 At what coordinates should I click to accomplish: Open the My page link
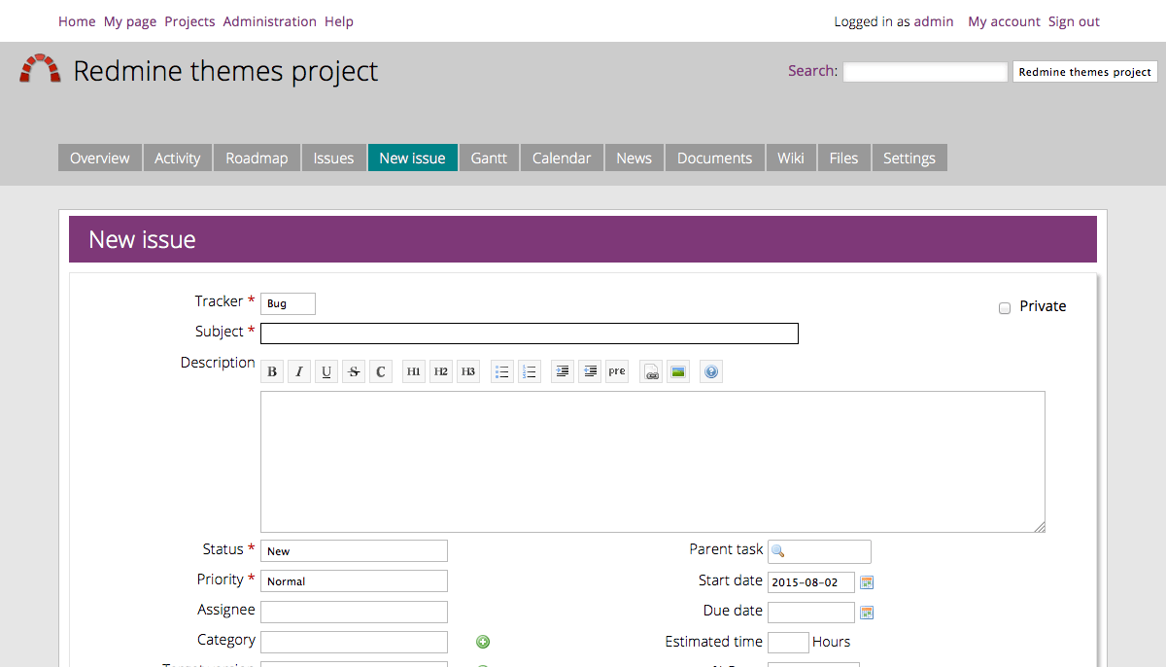130,21
